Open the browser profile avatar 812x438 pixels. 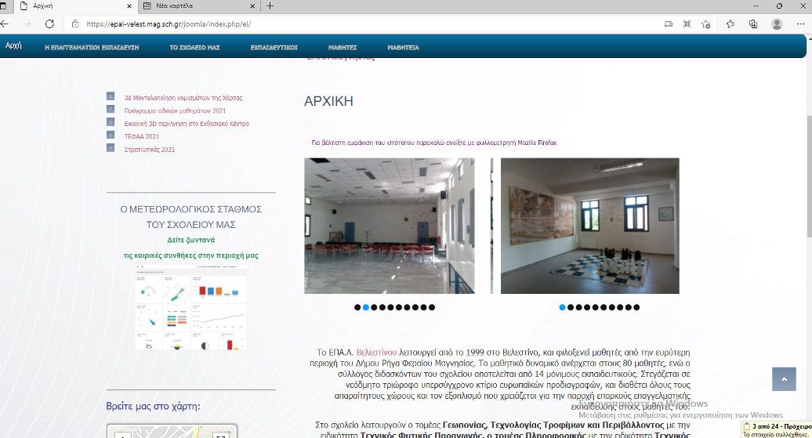pos(777,24)
